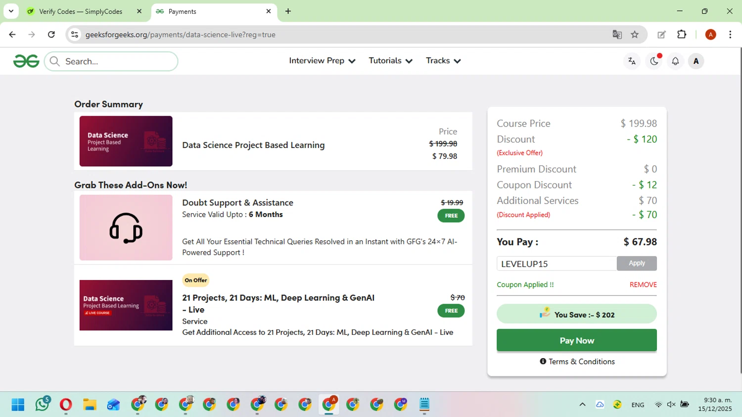
Task: Open the browser extensions puzzle icon
Action: (682, 35)
